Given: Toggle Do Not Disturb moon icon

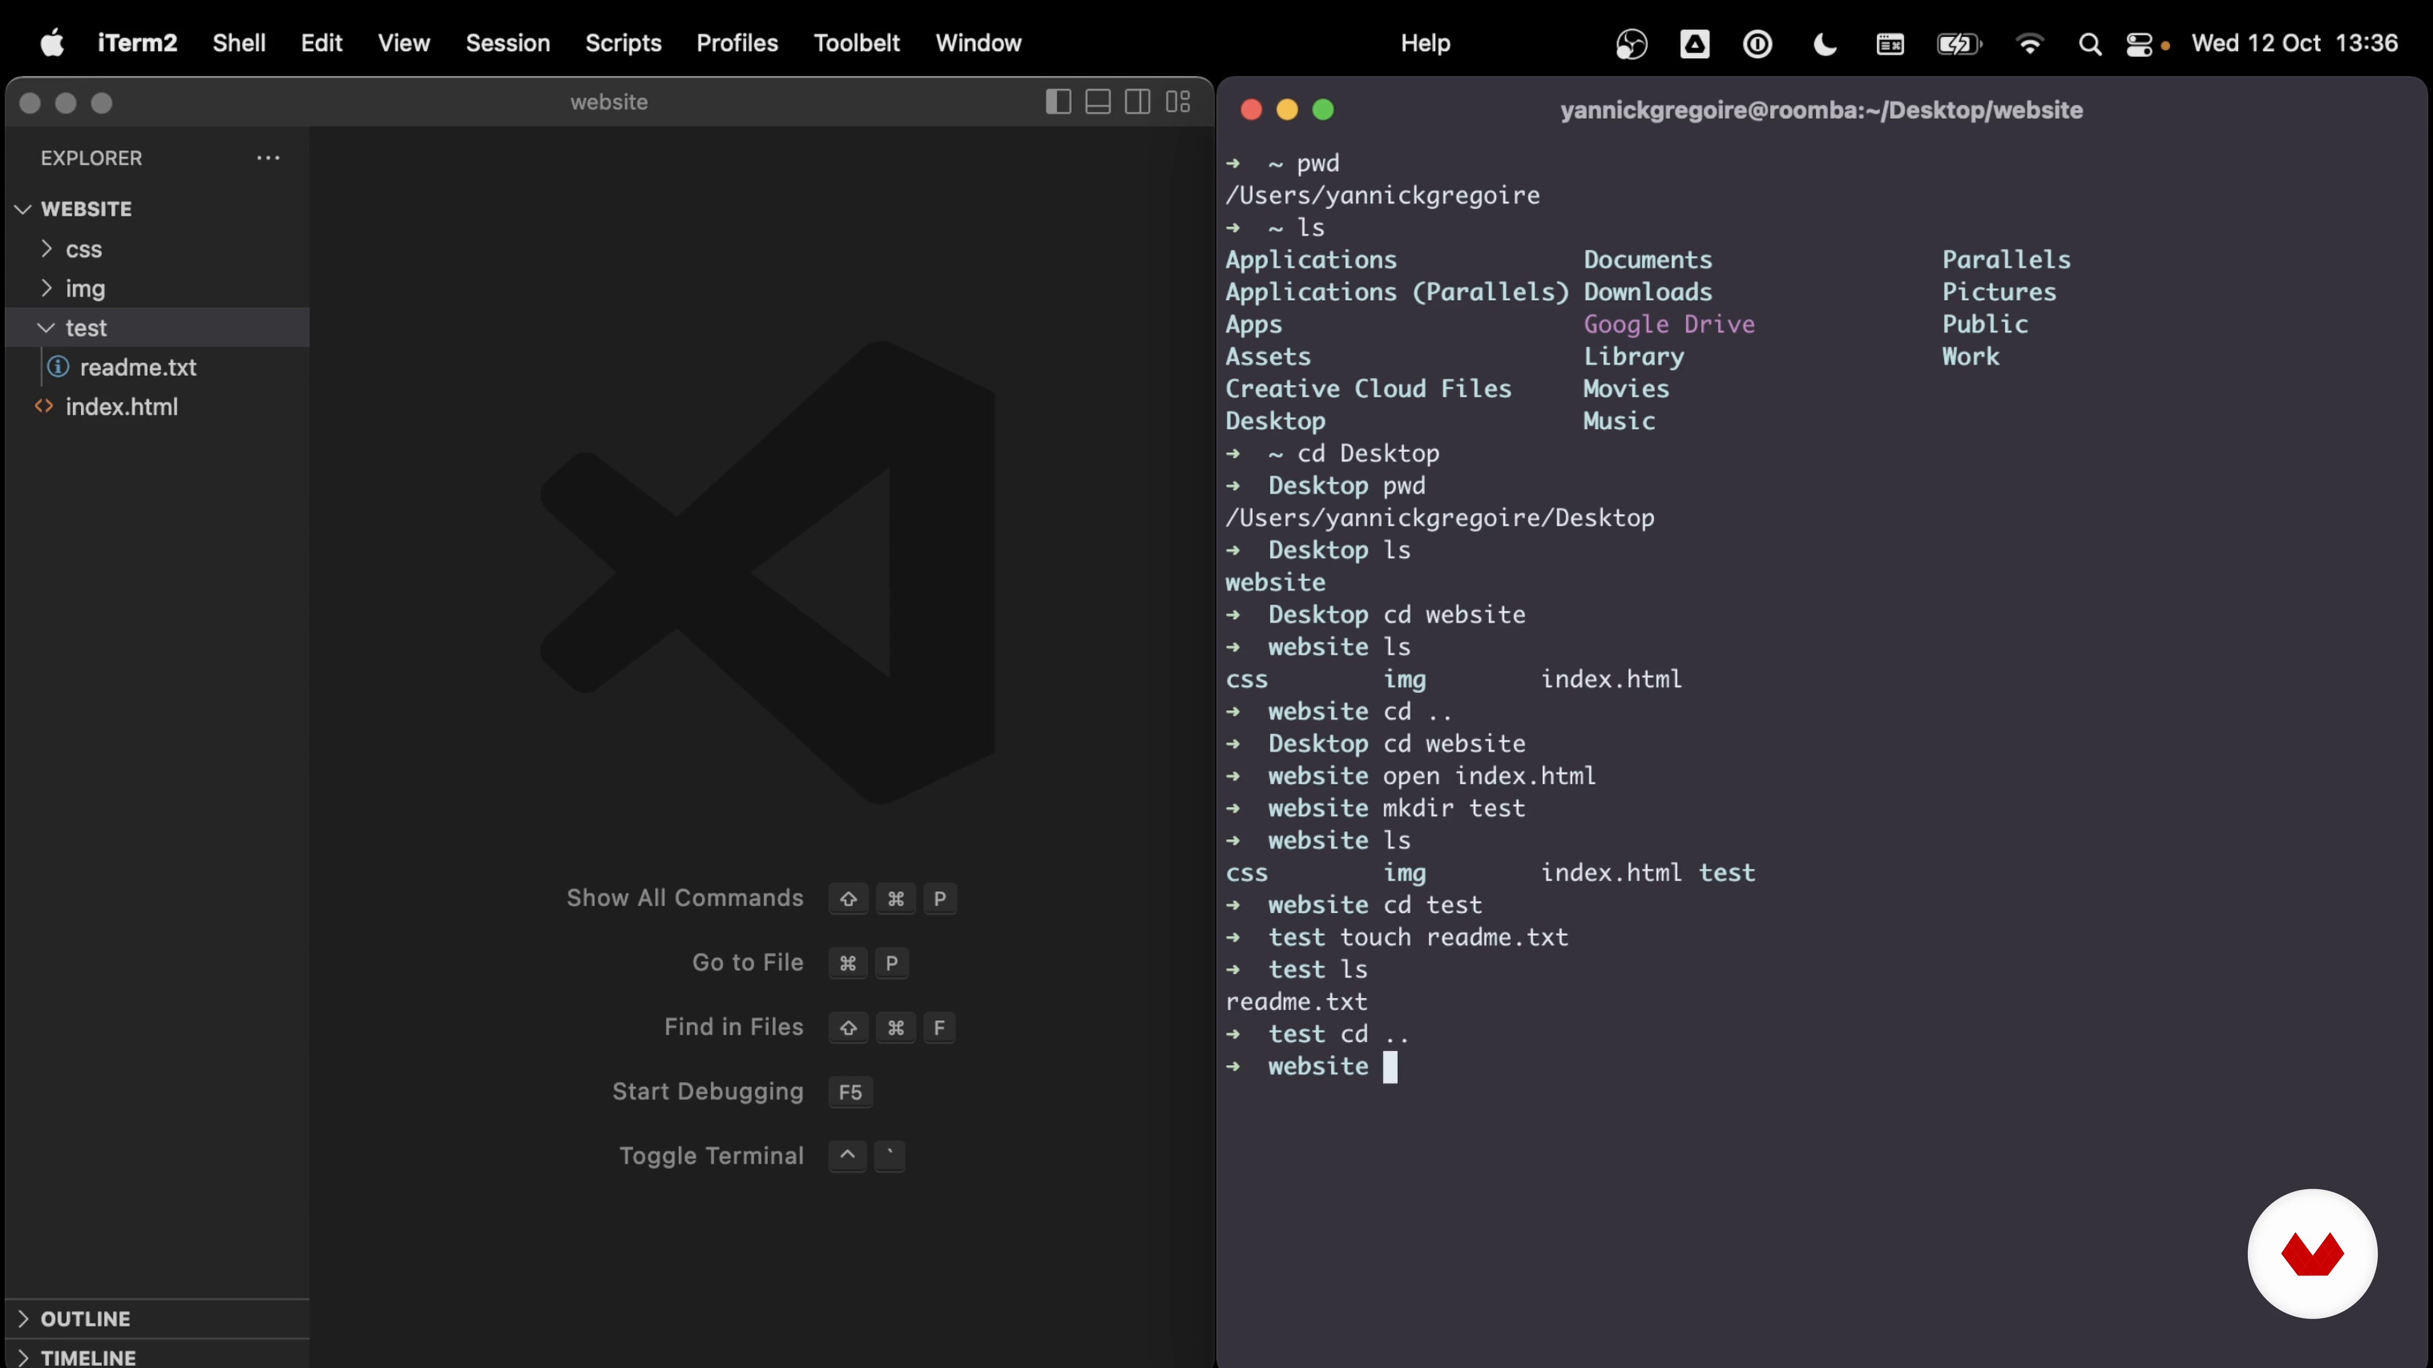Looking at the screenshot, I should coord(1825,44).
